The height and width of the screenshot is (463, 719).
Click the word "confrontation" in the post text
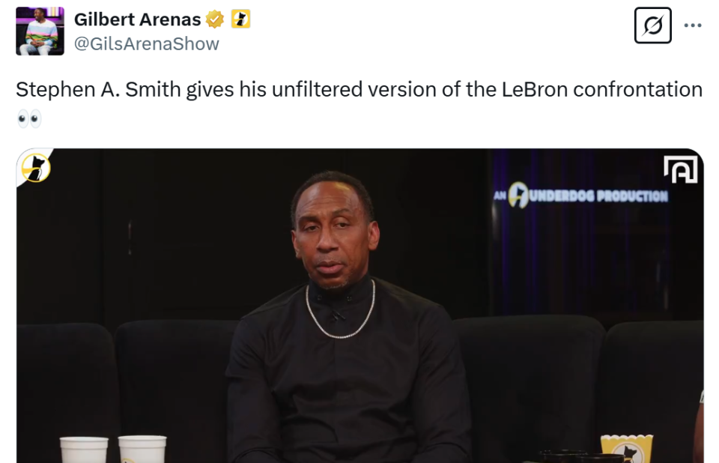638,89
